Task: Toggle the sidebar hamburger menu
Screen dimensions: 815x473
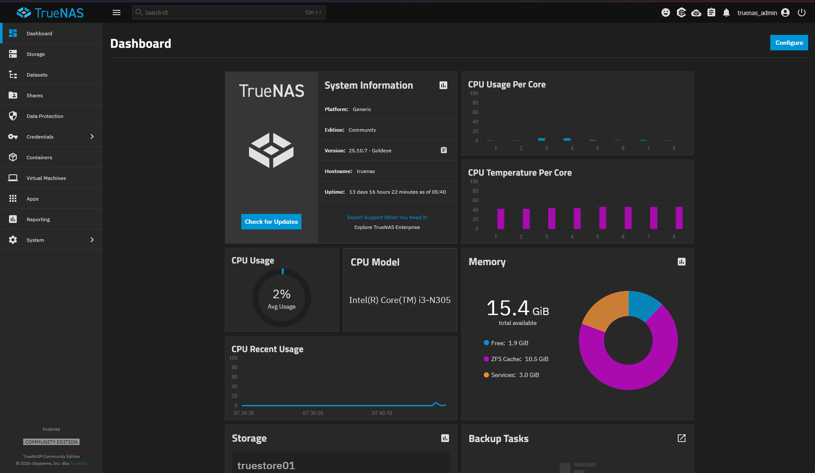Action: tap(117, 12)
